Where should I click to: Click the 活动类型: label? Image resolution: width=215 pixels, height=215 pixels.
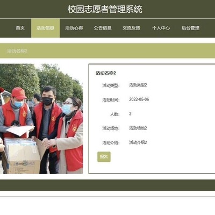click(111, 85)
